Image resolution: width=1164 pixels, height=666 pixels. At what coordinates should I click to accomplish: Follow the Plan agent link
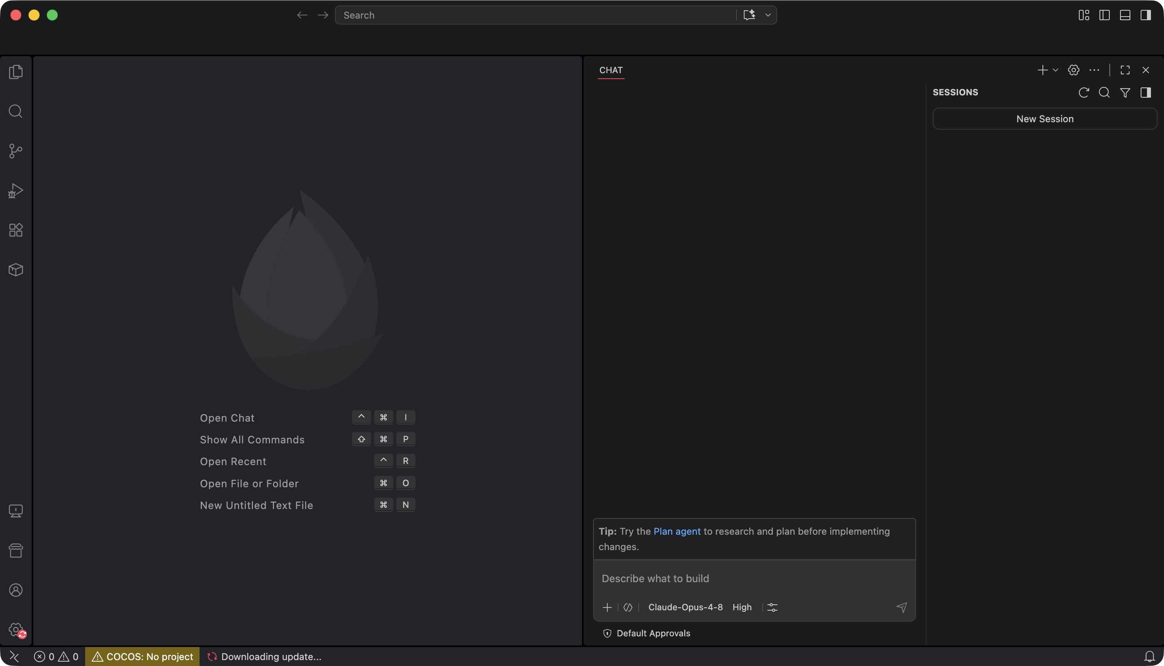click(x=677, y=531)
